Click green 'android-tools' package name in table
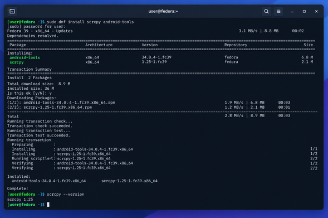 pyautogui.click(x=25, y=57)
